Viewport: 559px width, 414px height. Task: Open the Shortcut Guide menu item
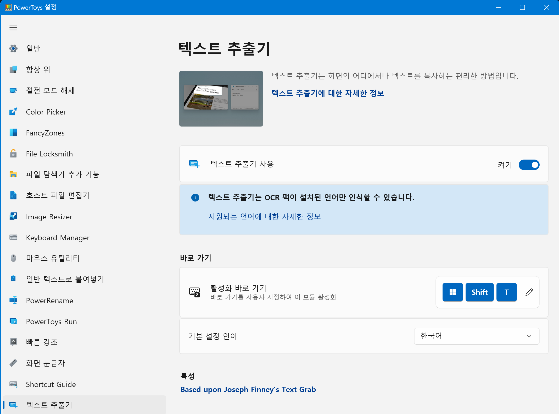(x=51, y=384)
